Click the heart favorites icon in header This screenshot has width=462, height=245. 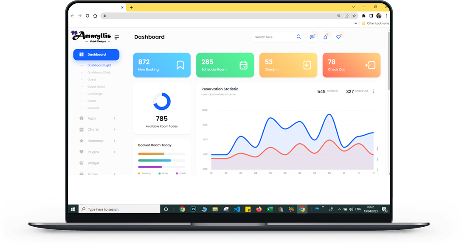[x=338, y=37]
